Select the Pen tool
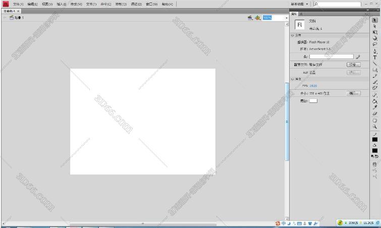The image size is (381, 228). pyautogui.click(x=374, y=51)
